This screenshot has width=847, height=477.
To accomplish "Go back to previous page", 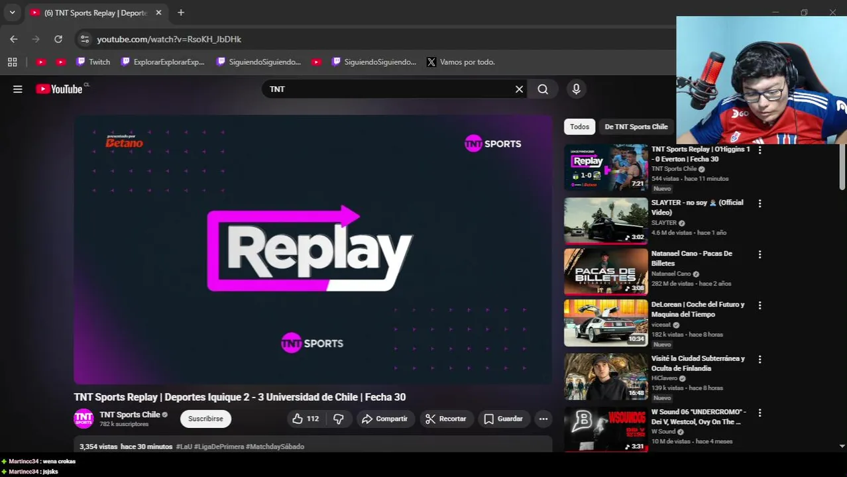I will (x=14, y=39).
